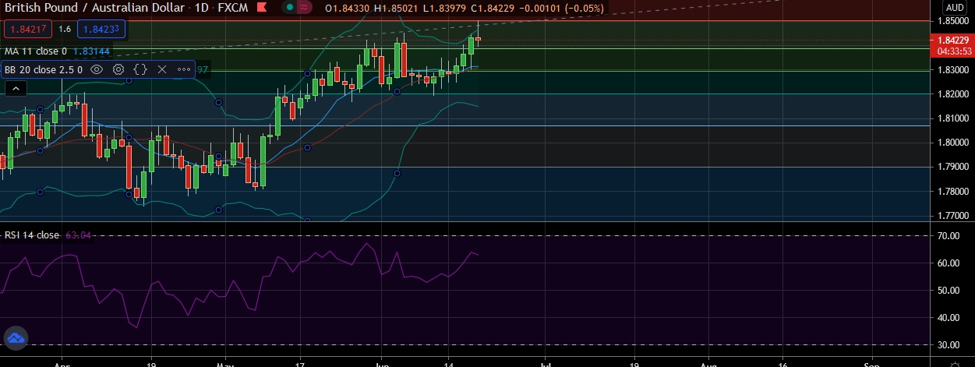Screen dimensions: 975x367
Task: Select the RSI 14 close indicator label
Action: pyautogui.click(x=32, y=235)
